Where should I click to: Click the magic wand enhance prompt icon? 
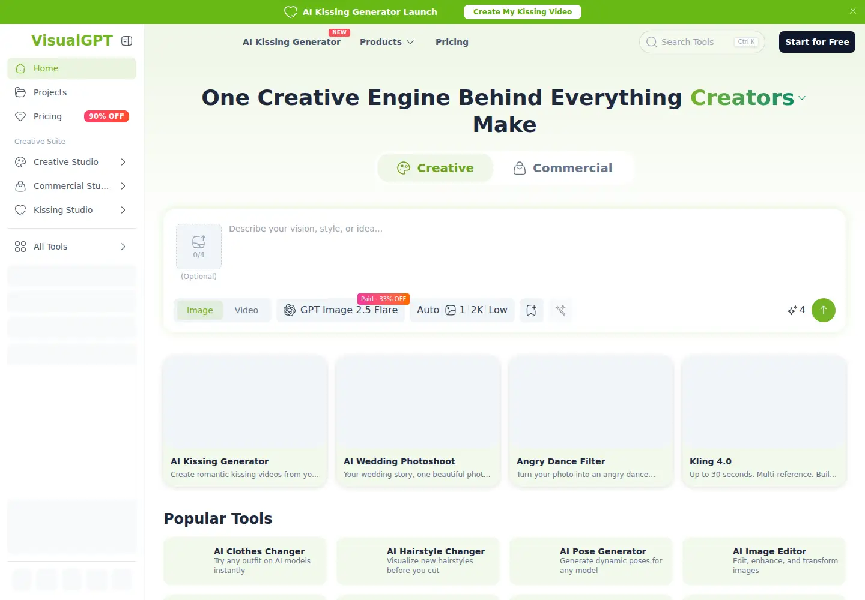pyautogui.click(x=560, y=310)
